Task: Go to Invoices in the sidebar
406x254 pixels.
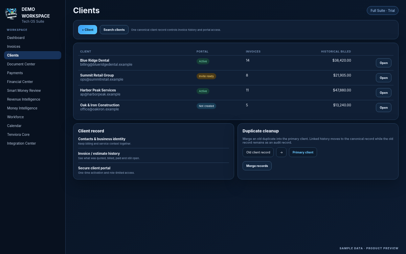Action: pyautogui.click(x=32, y=46)
